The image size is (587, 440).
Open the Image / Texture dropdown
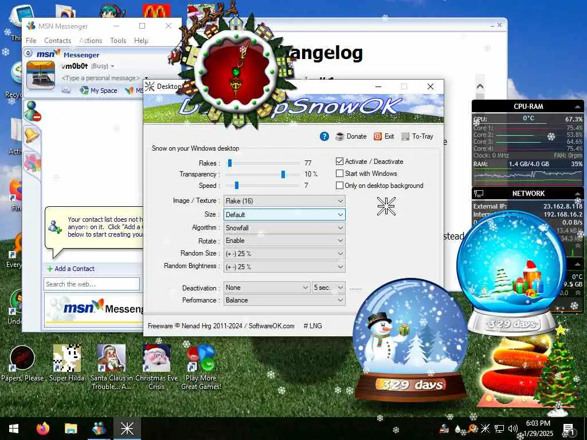[x=284, y=201]
